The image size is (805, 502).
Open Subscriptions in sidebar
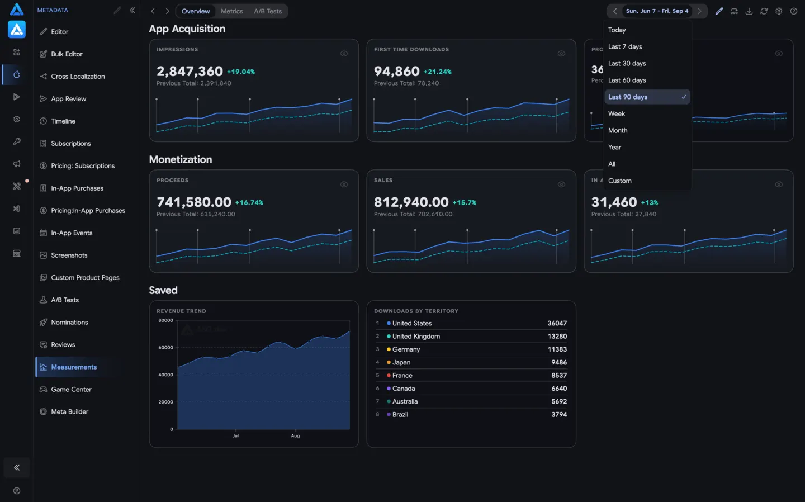pos(86,144)
